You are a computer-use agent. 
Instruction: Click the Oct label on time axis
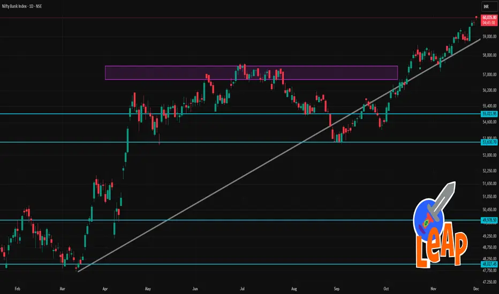(x=385, y=289)
